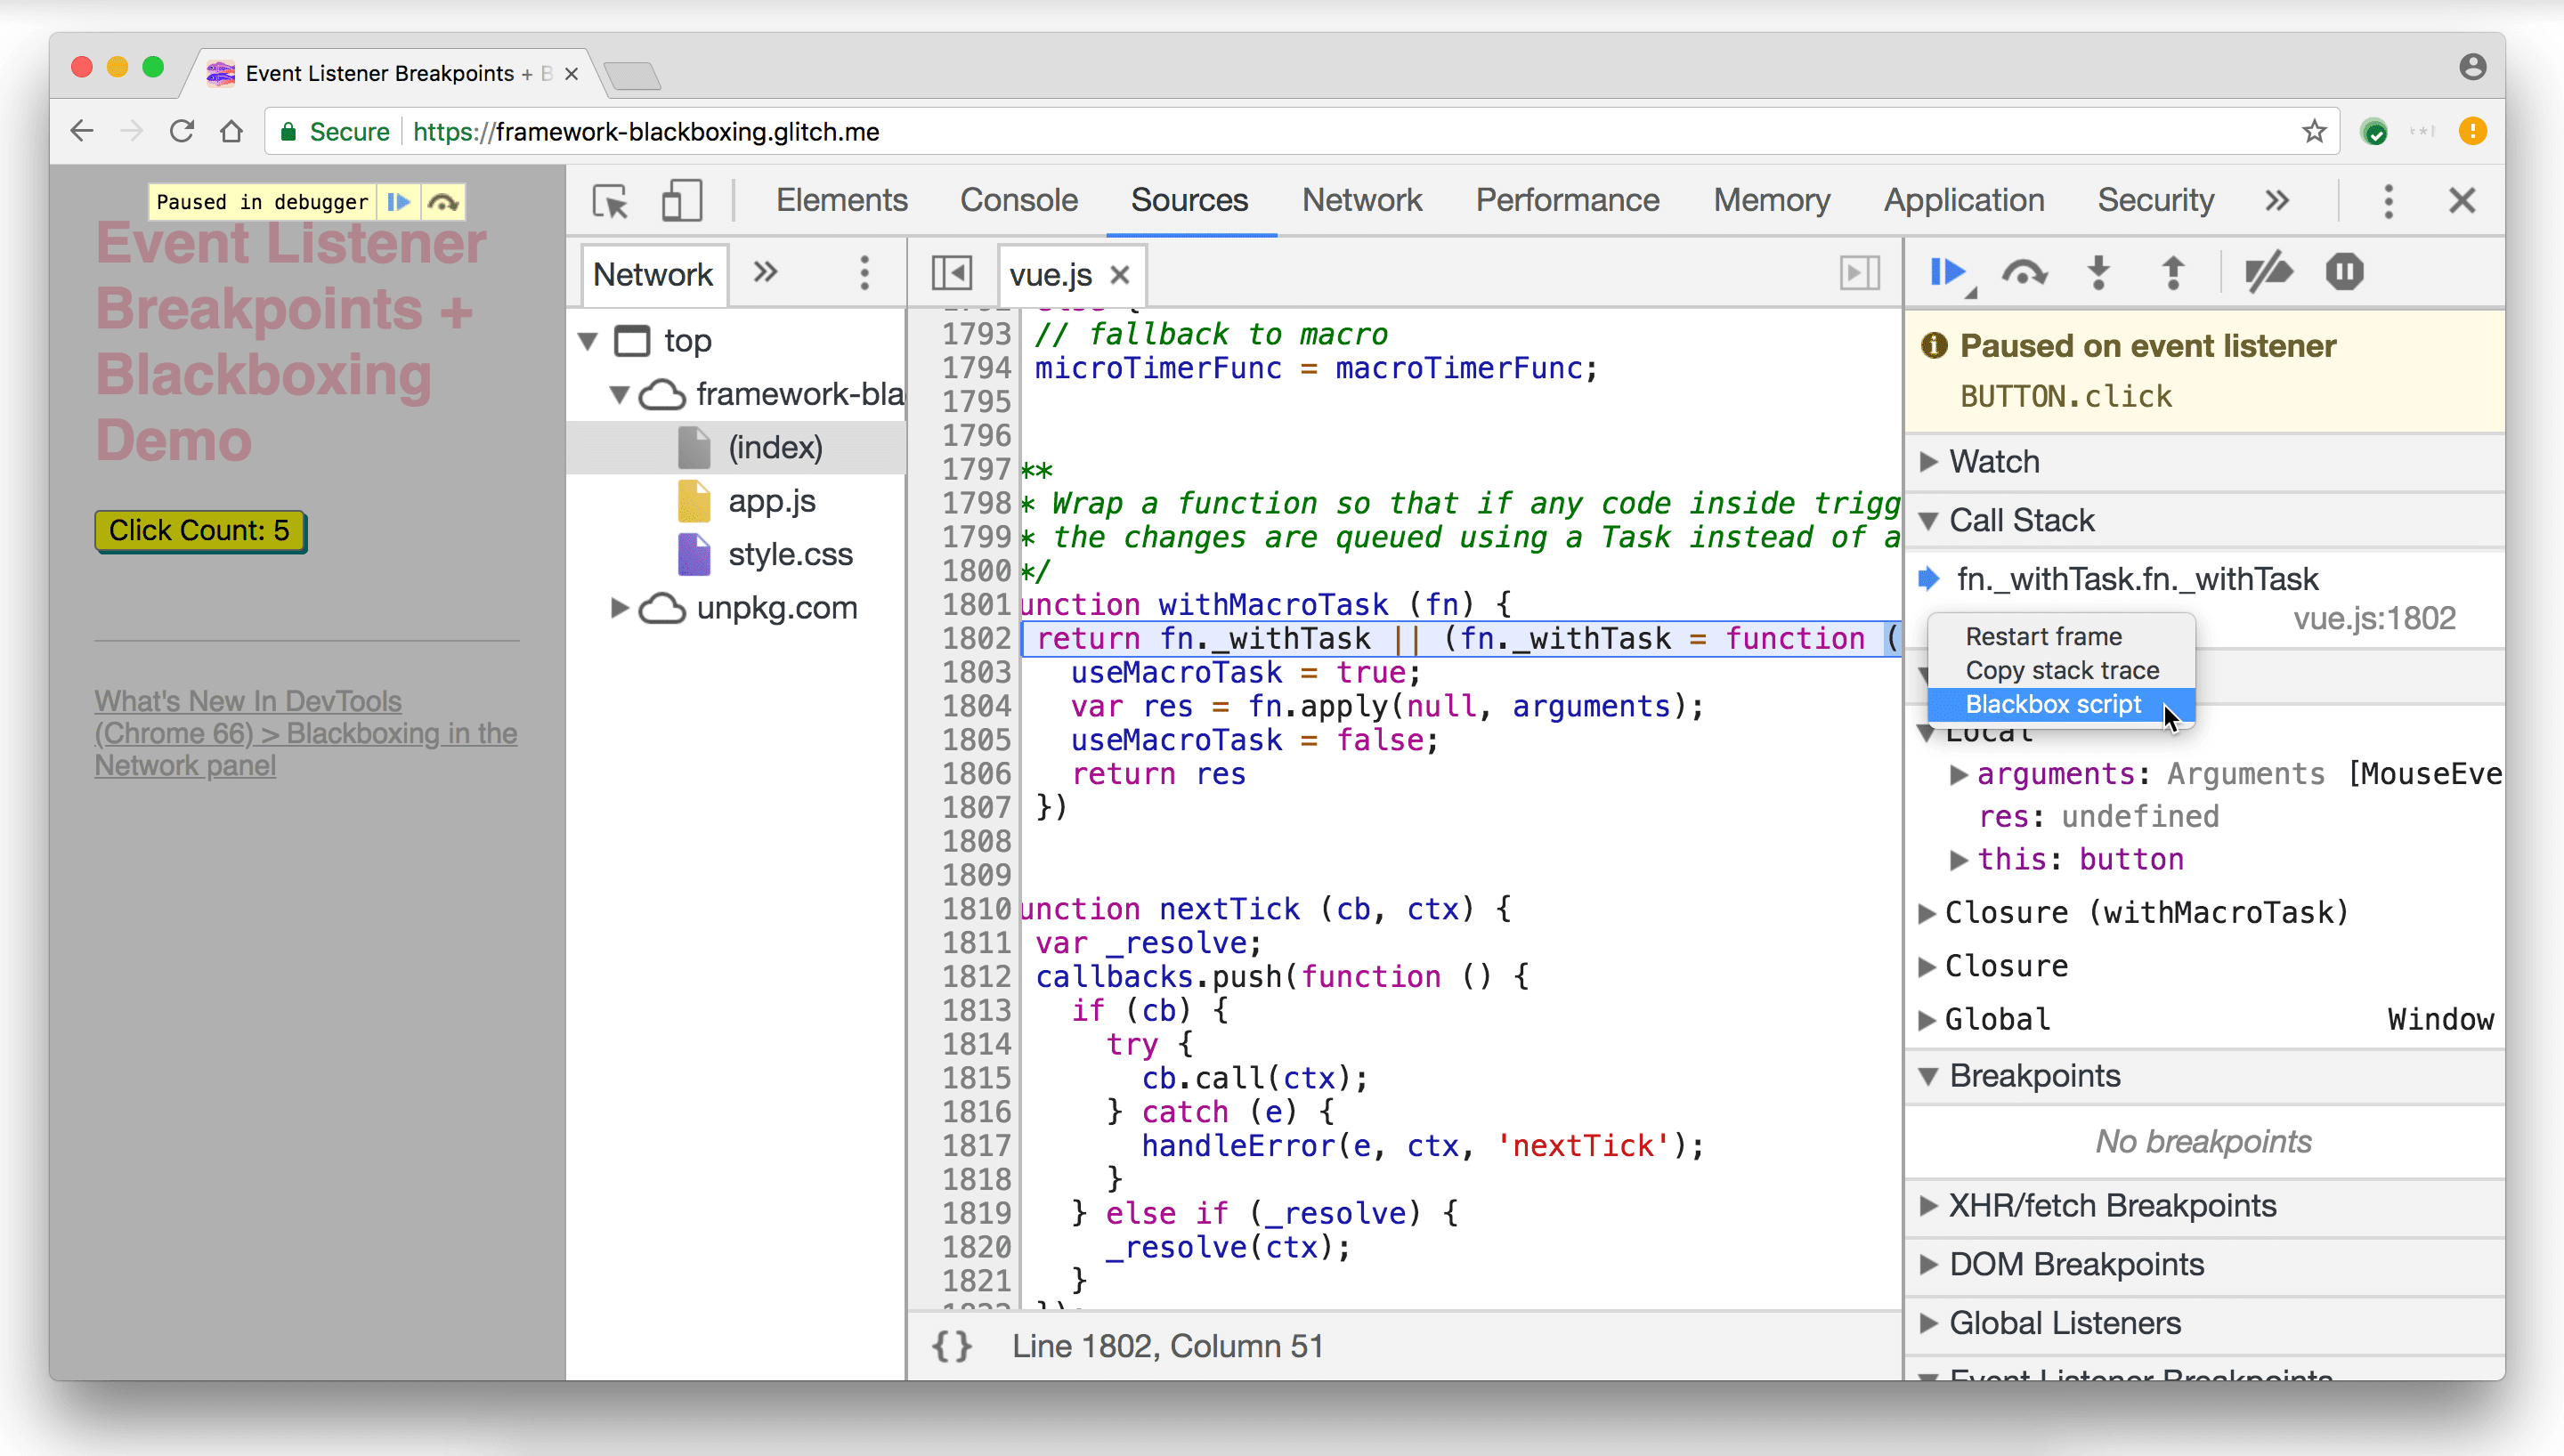
Task: Click the Pause on exceptions icon
Action: click(x=2344, y=273)
